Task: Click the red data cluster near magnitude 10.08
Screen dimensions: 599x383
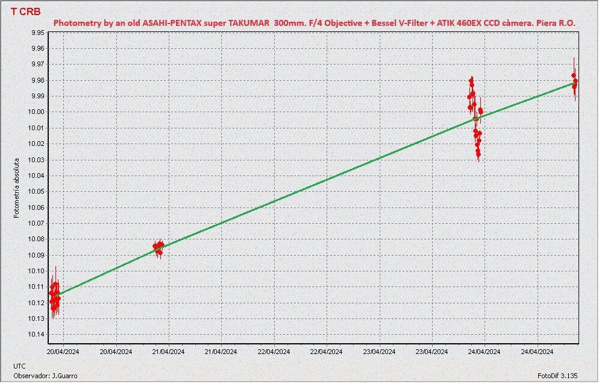Action: tap(158, 247)
